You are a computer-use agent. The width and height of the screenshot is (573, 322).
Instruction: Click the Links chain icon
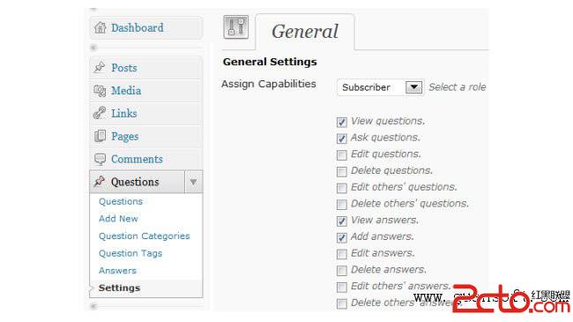(100, 113)
